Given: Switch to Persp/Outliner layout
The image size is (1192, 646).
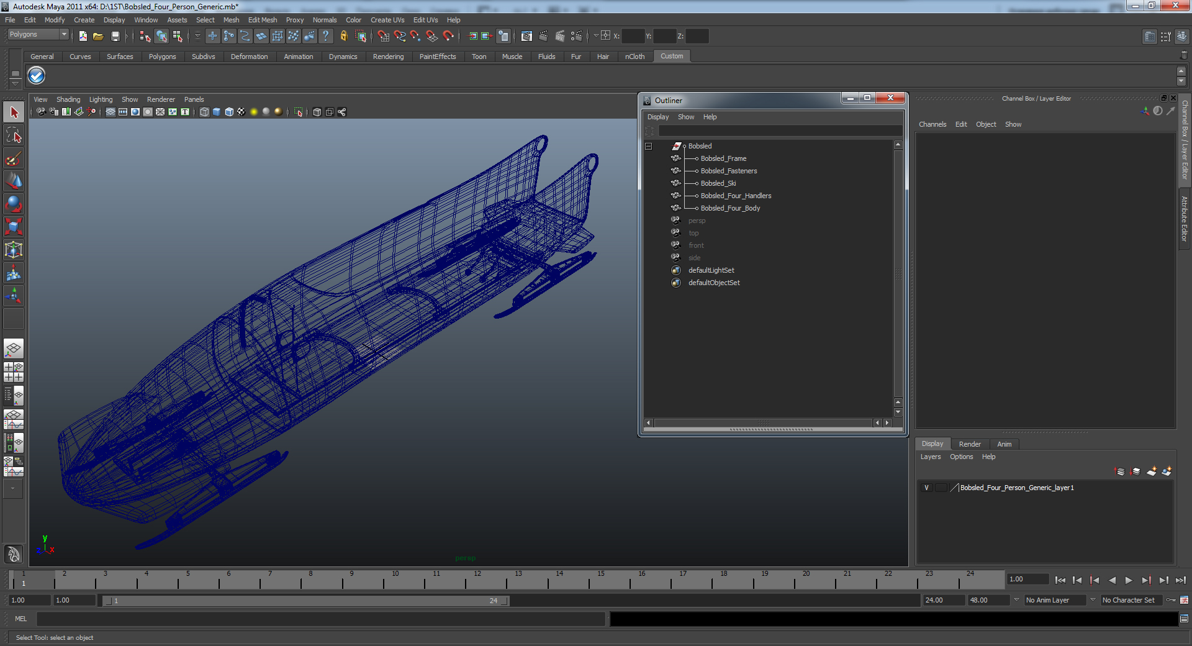Looking at the screenshot, I should click(x=14, y=395).
